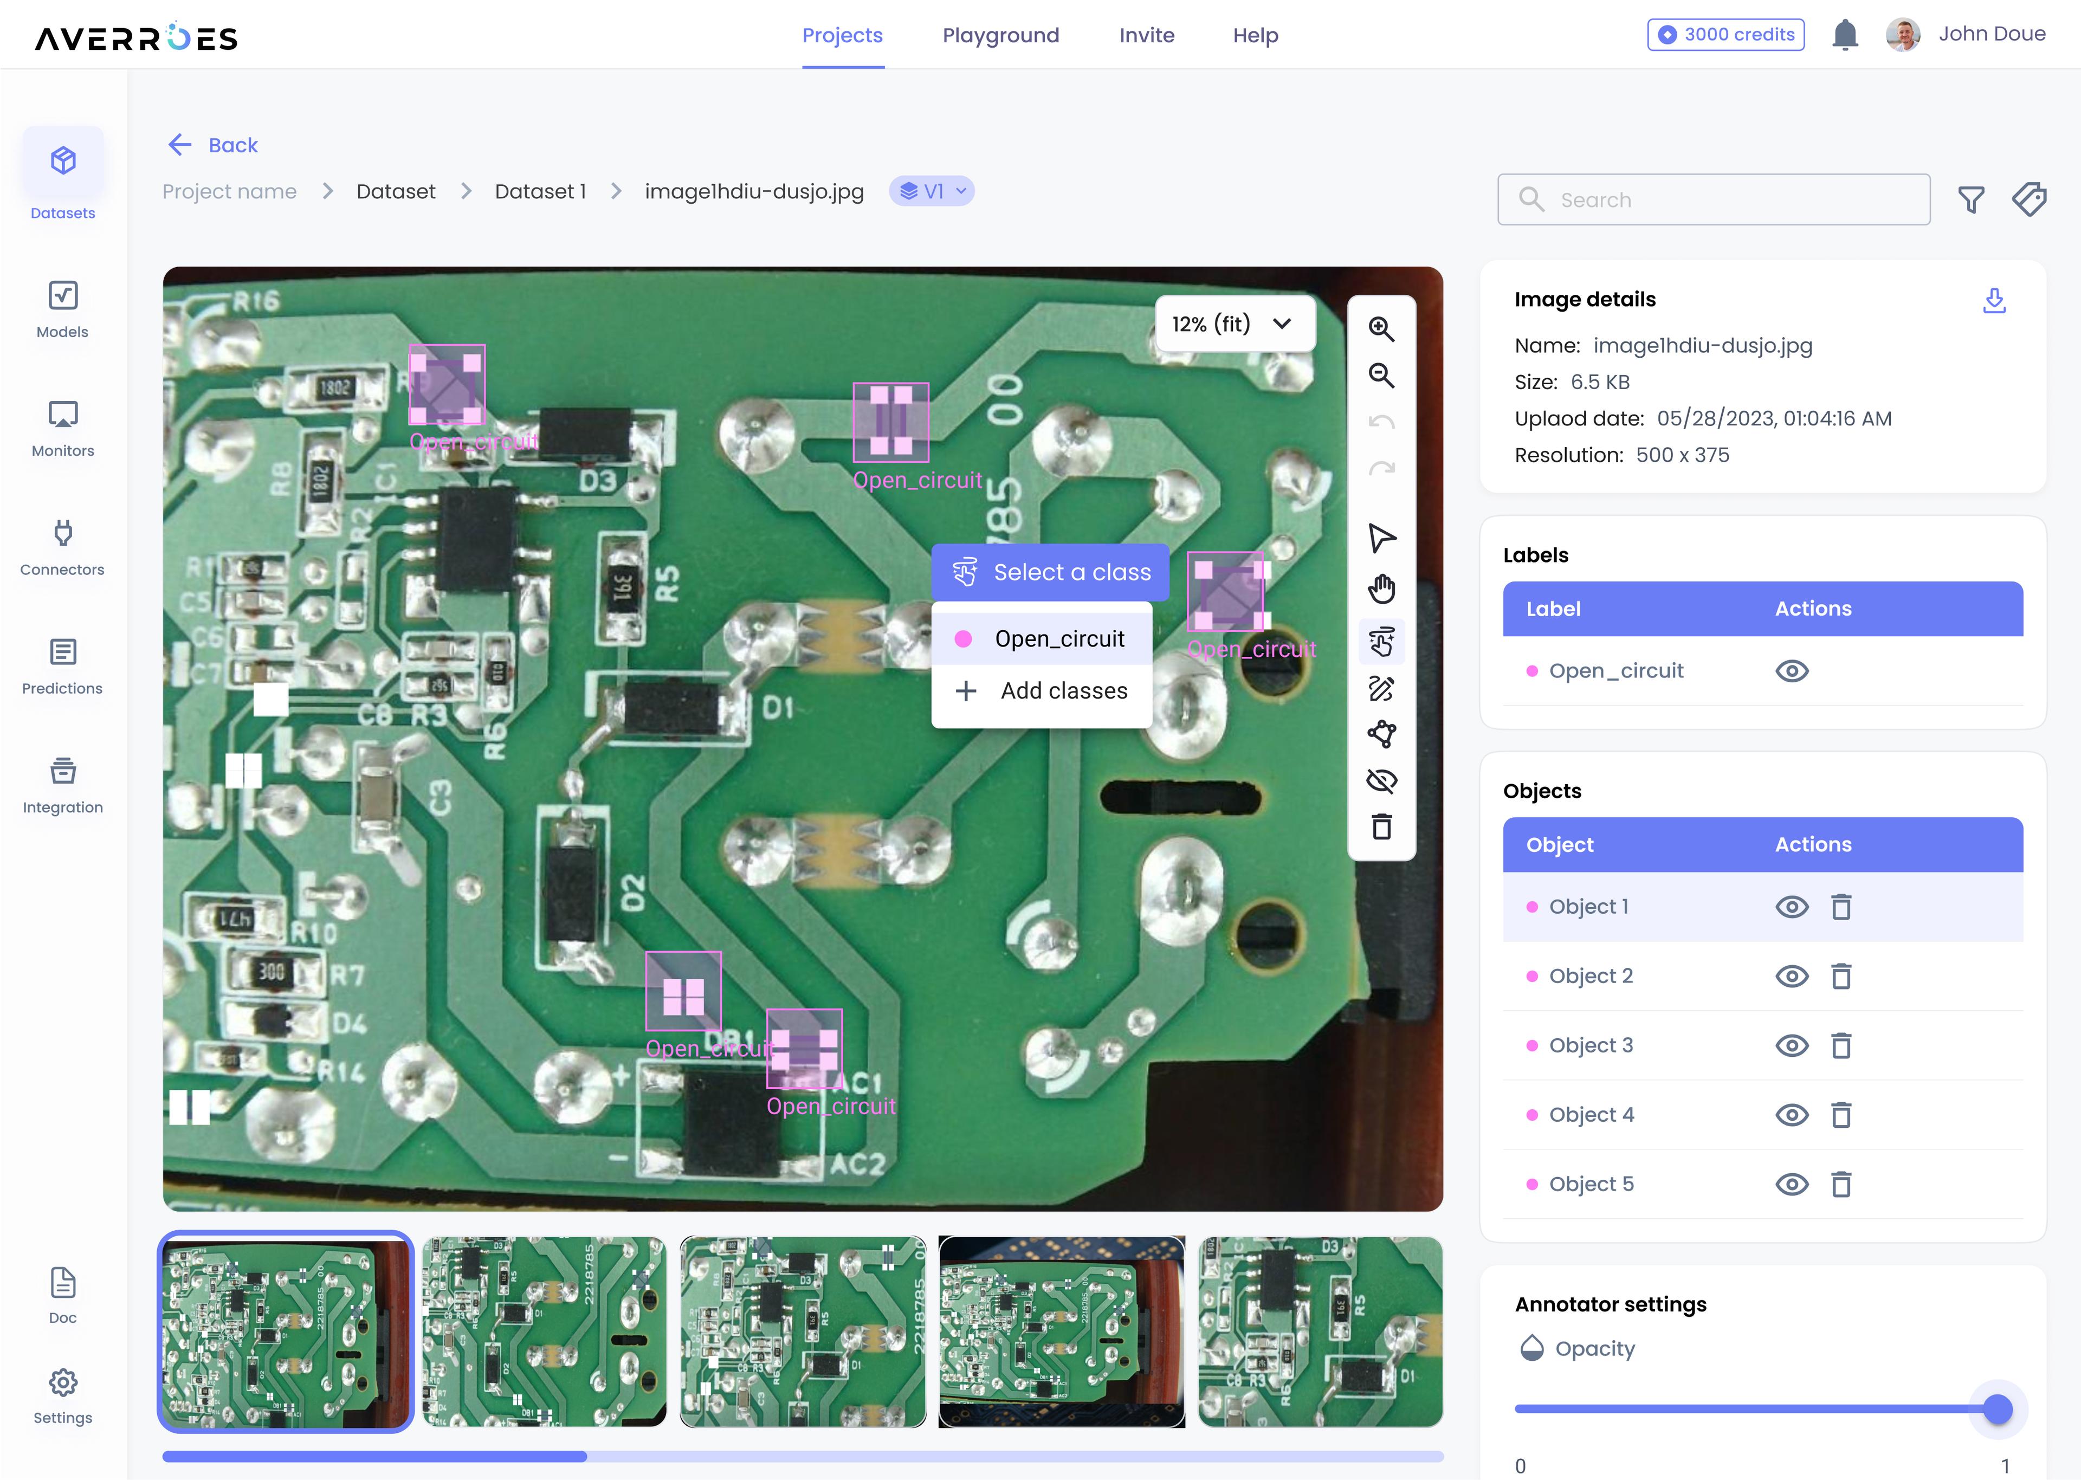
Task: Click the zoom in magnifier tool
Action: [x=1381, y=329]
